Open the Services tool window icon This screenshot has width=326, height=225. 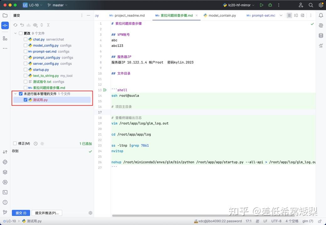[x=5, y=182]
